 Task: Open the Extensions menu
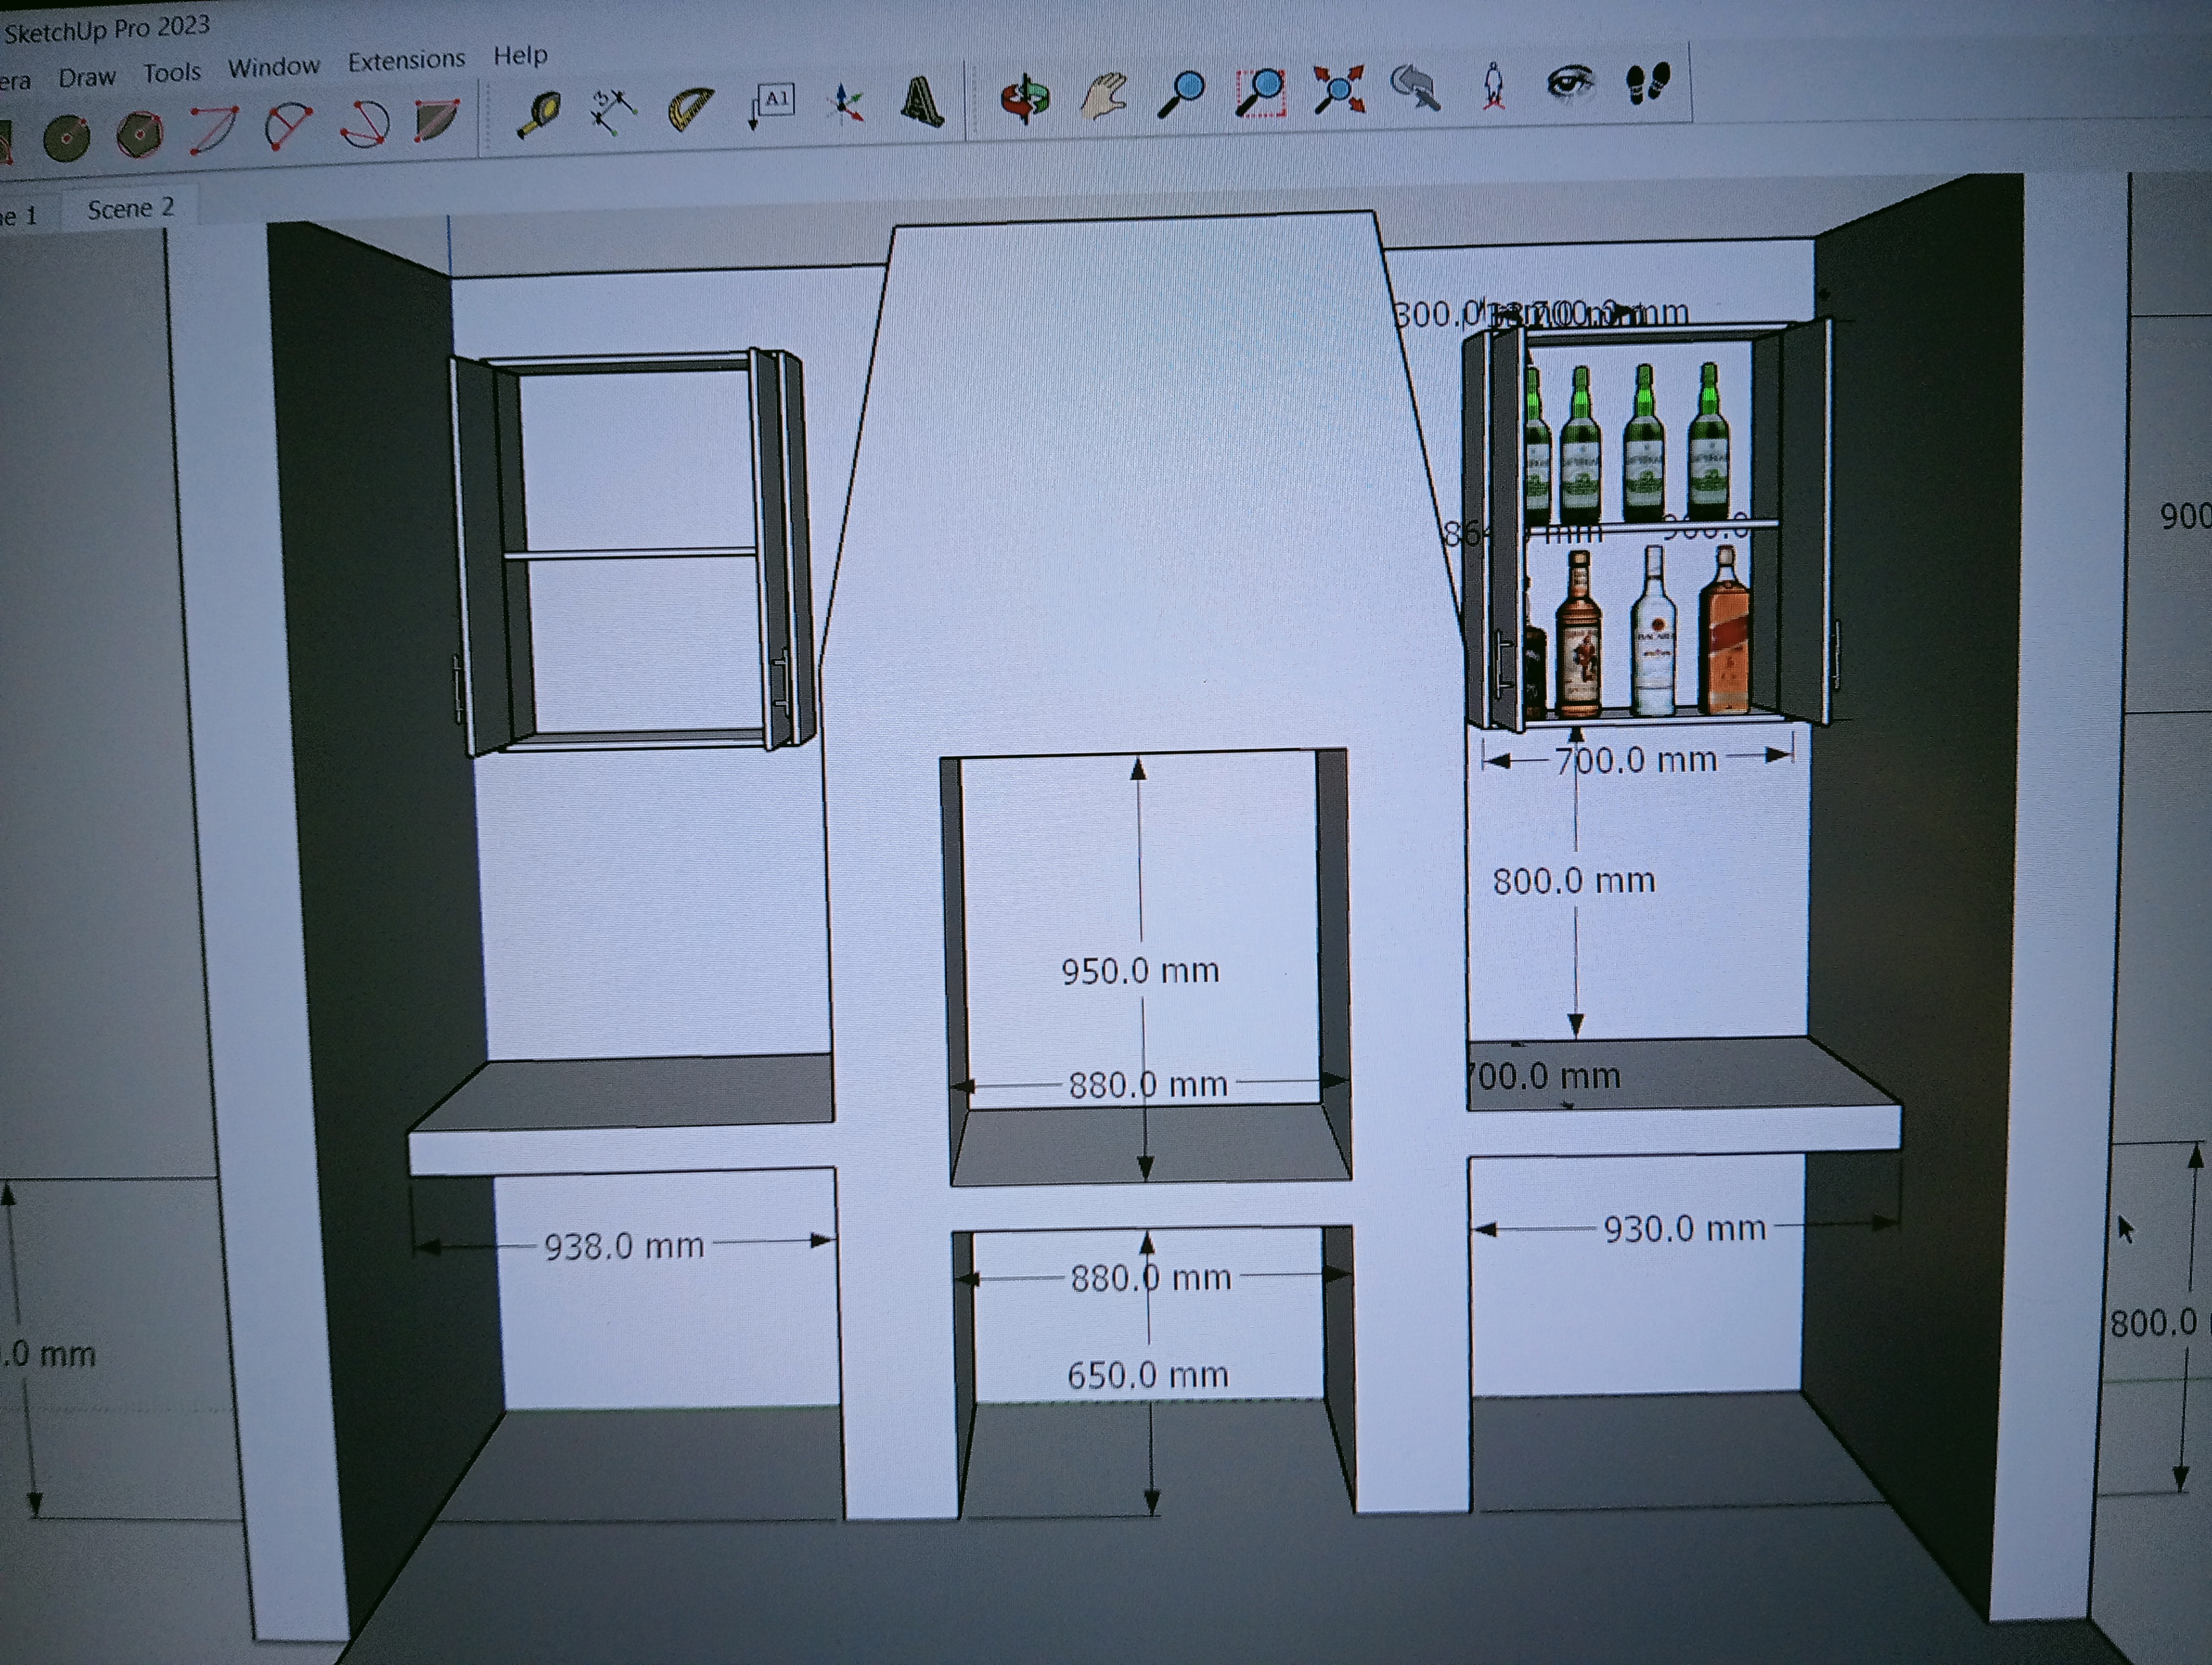(406, 61)
